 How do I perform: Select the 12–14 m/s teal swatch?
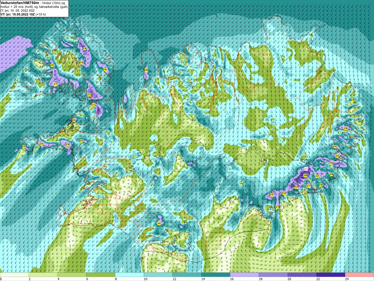click(187, 275)
